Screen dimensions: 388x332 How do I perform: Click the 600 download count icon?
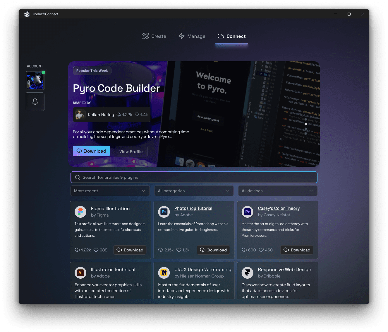pyautogui.click(x=244, y=250)
